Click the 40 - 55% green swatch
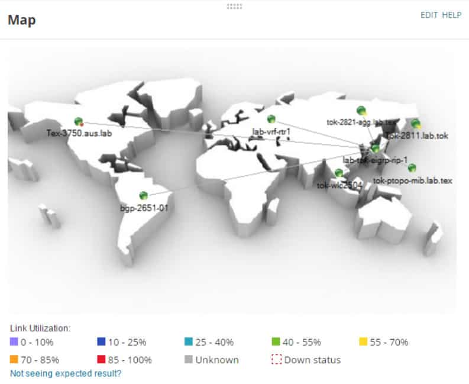 click(x=276, y=341)
